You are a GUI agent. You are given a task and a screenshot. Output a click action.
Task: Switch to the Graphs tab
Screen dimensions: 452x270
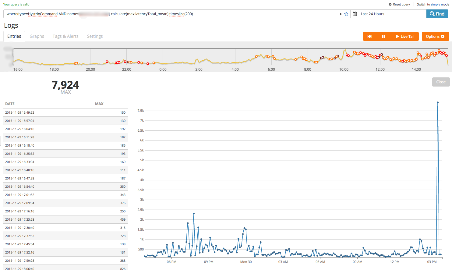coord(37,36)
